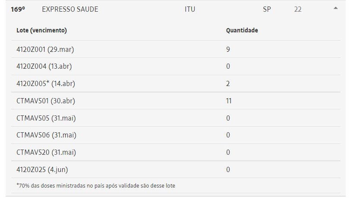356x201 pixels.
Task: Click the Quantidade column header
Action: point(242,30)
